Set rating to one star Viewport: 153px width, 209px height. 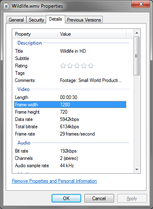[x=63, y=66]
